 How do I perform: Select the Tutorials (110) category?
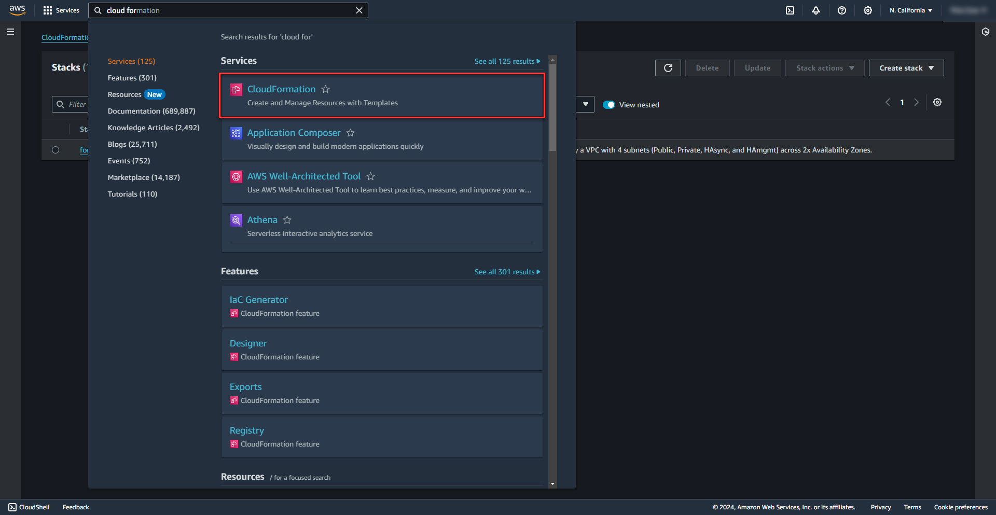point(132,194)
